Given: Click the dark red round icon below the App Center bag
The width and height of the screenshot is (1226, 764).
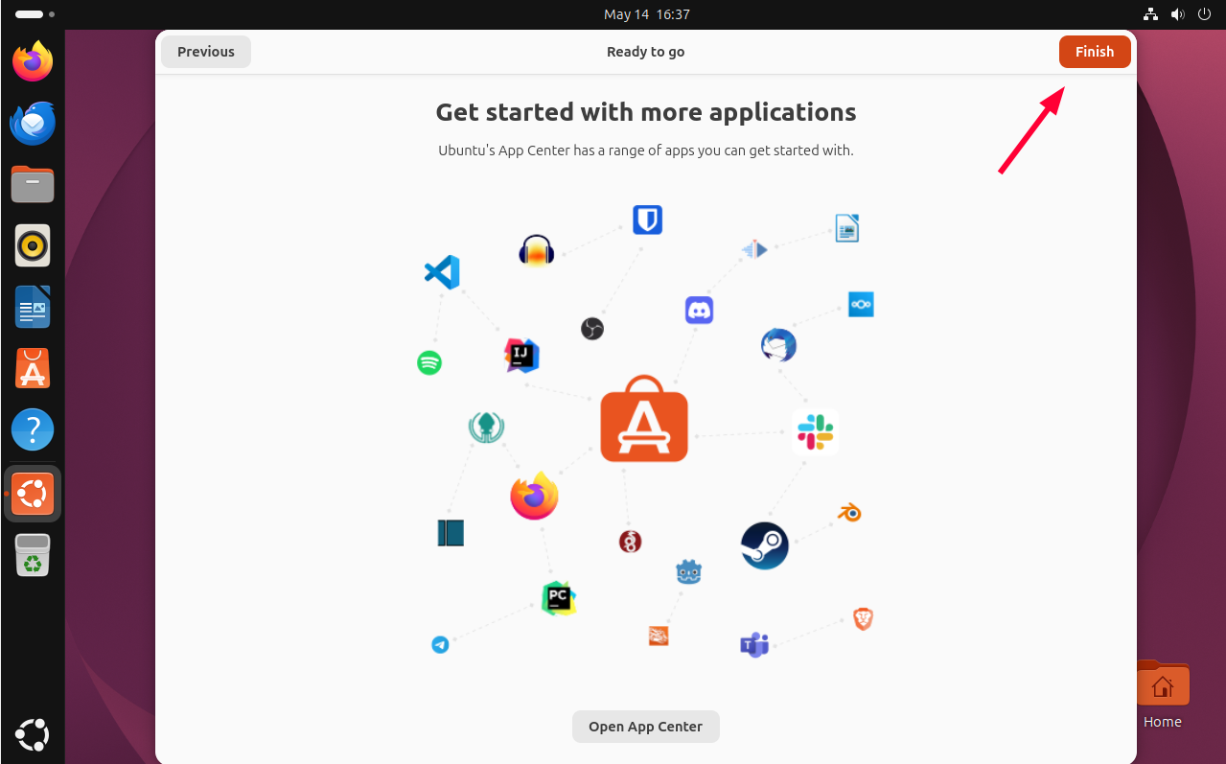Looking at the screenshot, I should (x=630, y=542).
